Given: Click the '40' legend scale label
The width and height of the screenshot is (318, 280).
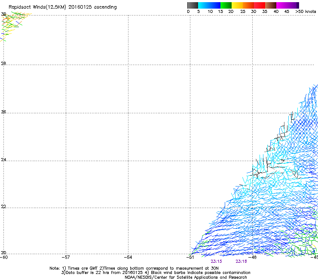Looking at the screenshot, I should click(276, 12).
